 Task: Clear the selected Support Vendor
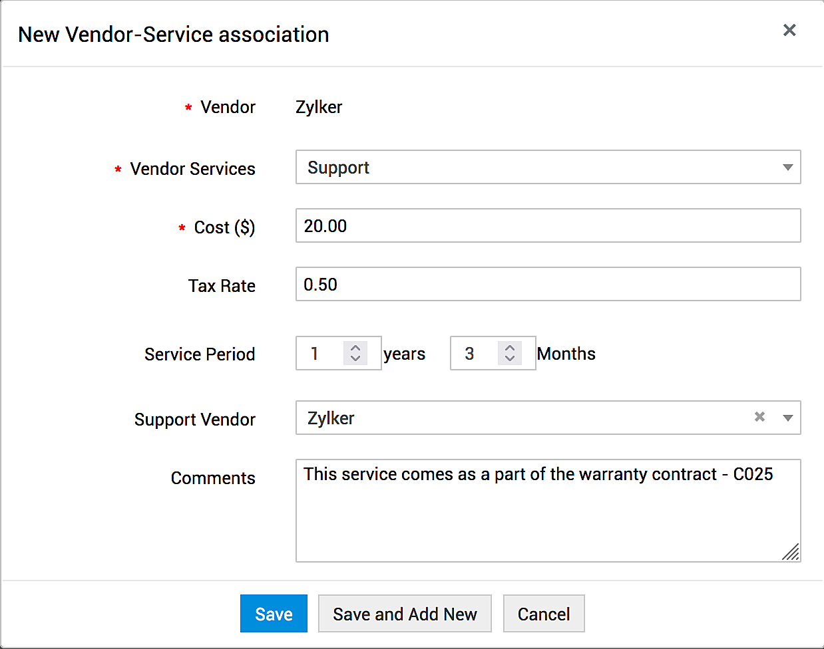759,417
